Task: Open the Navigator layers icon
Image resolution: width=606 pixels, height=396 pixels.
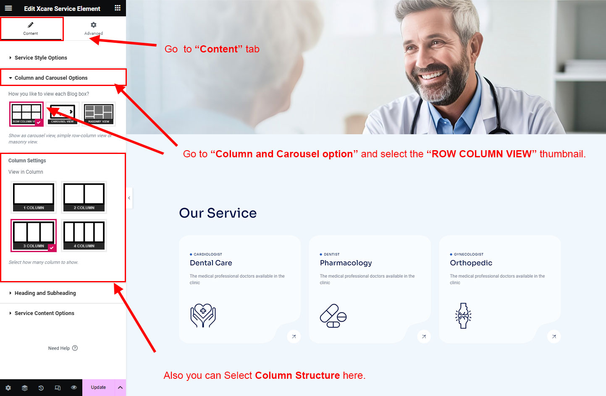Action: point(25,388)
